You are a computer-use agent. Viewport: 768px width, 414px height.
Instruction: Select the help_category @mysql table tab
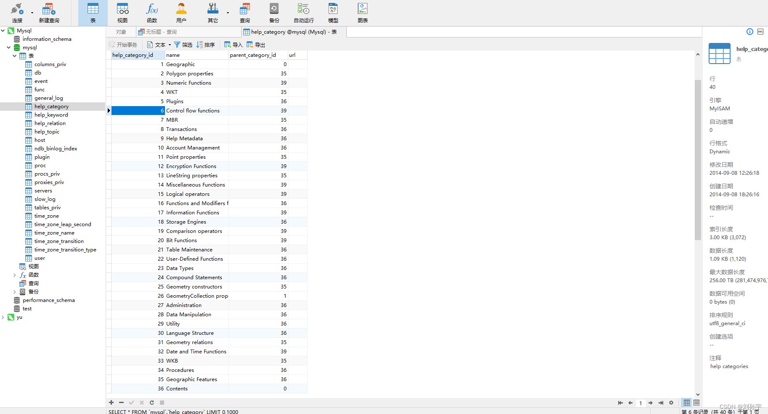(294, 32)
